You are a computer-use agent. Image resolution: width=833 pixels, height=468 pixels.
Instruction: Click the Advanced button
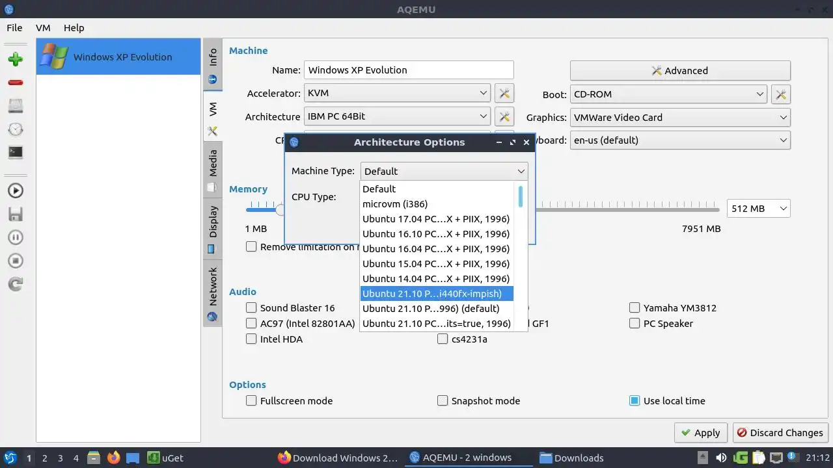pyautogui.click(x=680, y=71)
